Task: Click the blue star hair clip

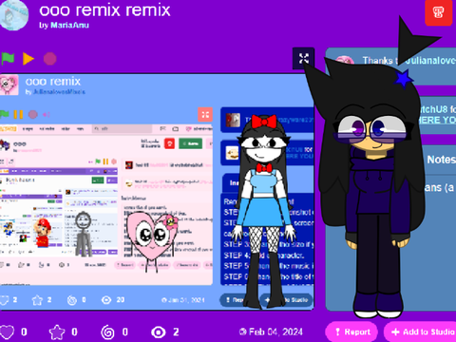Action: click(x=403, y=79)
